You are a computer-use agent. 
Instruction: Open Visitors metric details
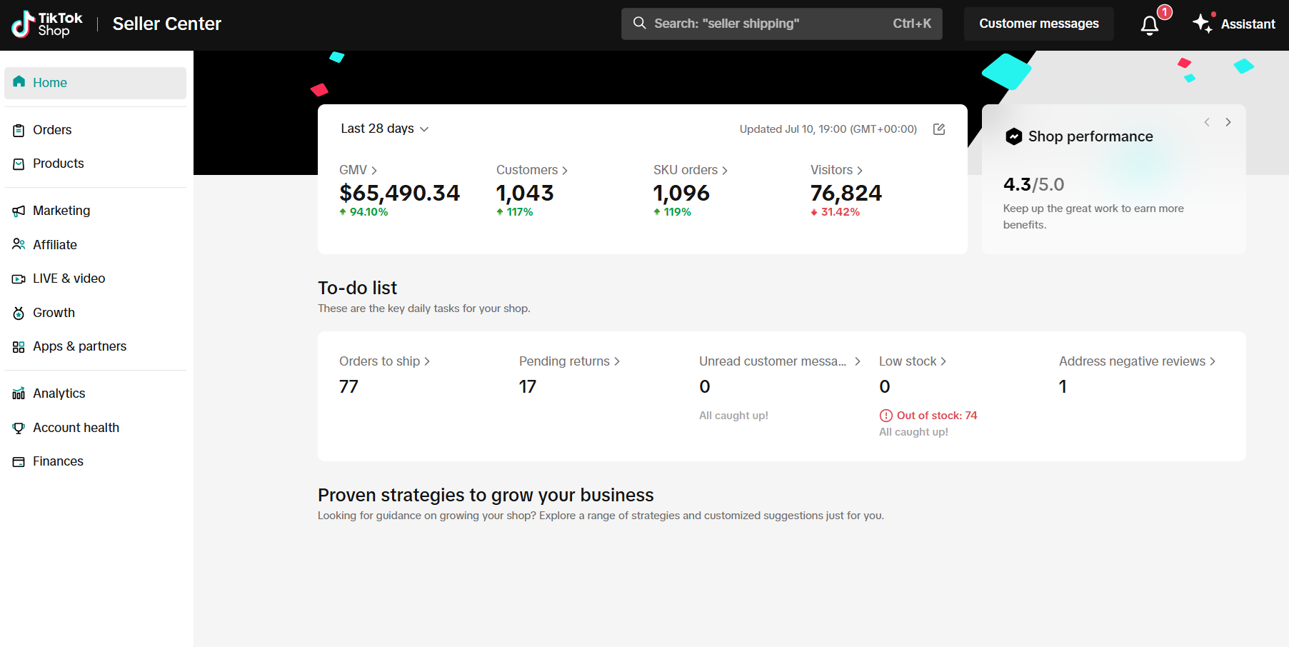tap(836, 170)
